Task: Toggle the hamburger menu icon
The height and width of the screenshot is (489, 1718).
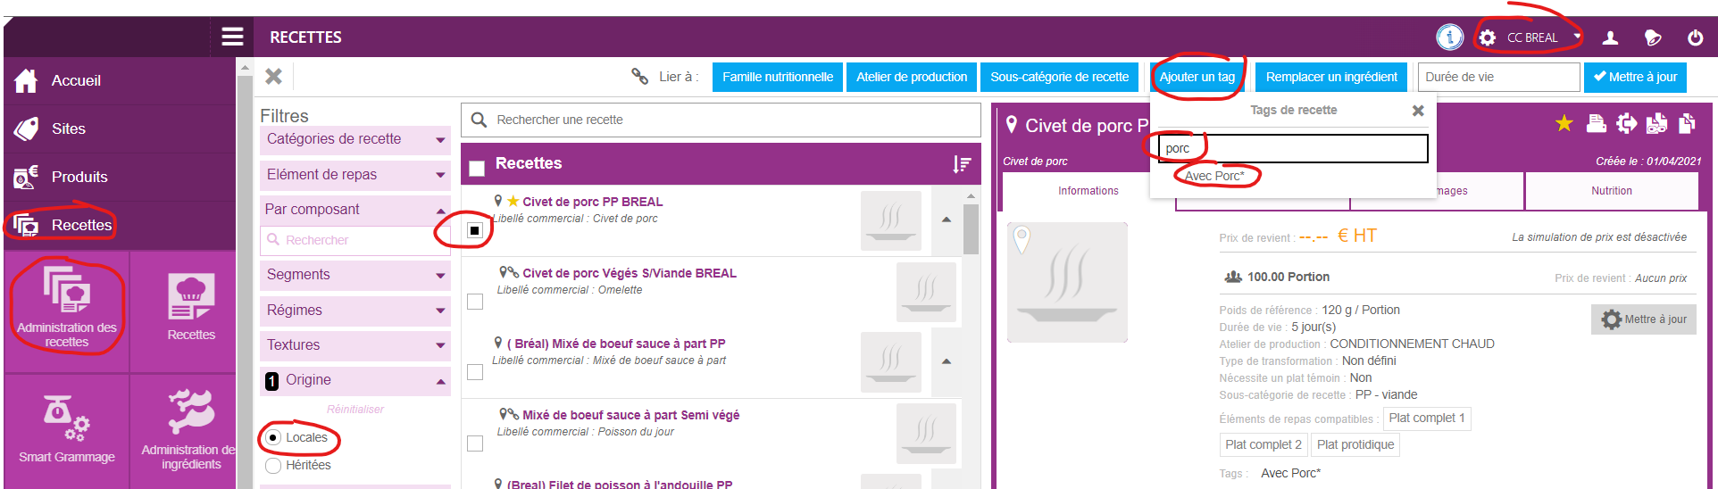Action: pyautogui.click(x=232, y=37)
